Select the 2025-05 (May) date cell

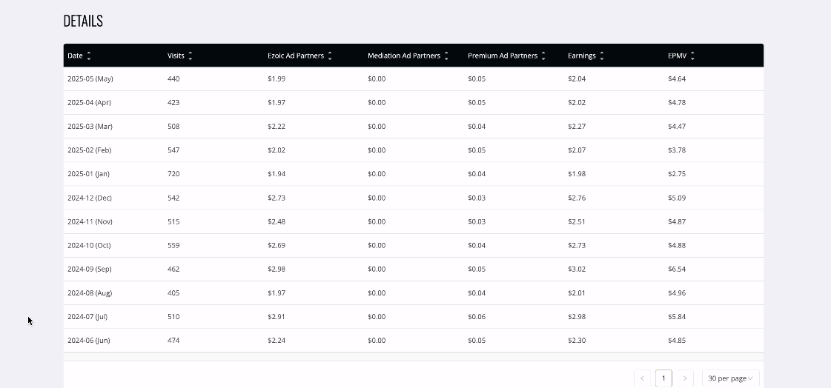[x=90, y=79]
